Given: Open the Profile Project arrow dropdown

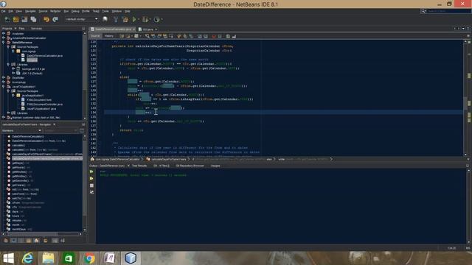Looking at the screenshot, I should 162,20.
